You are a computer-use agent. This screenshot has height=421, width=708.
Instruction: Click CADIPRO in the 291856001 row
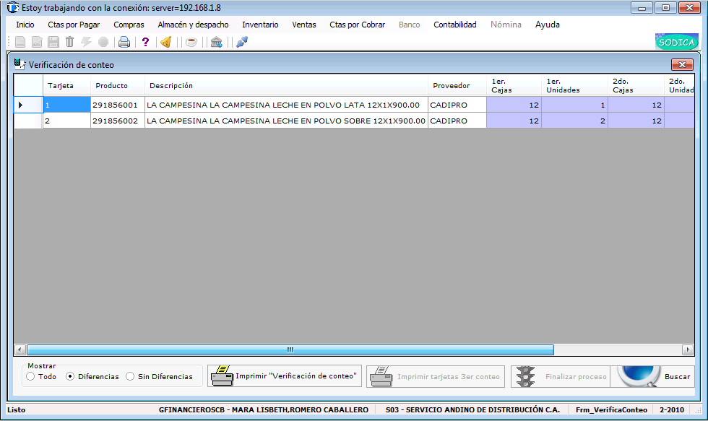point(457,105)
